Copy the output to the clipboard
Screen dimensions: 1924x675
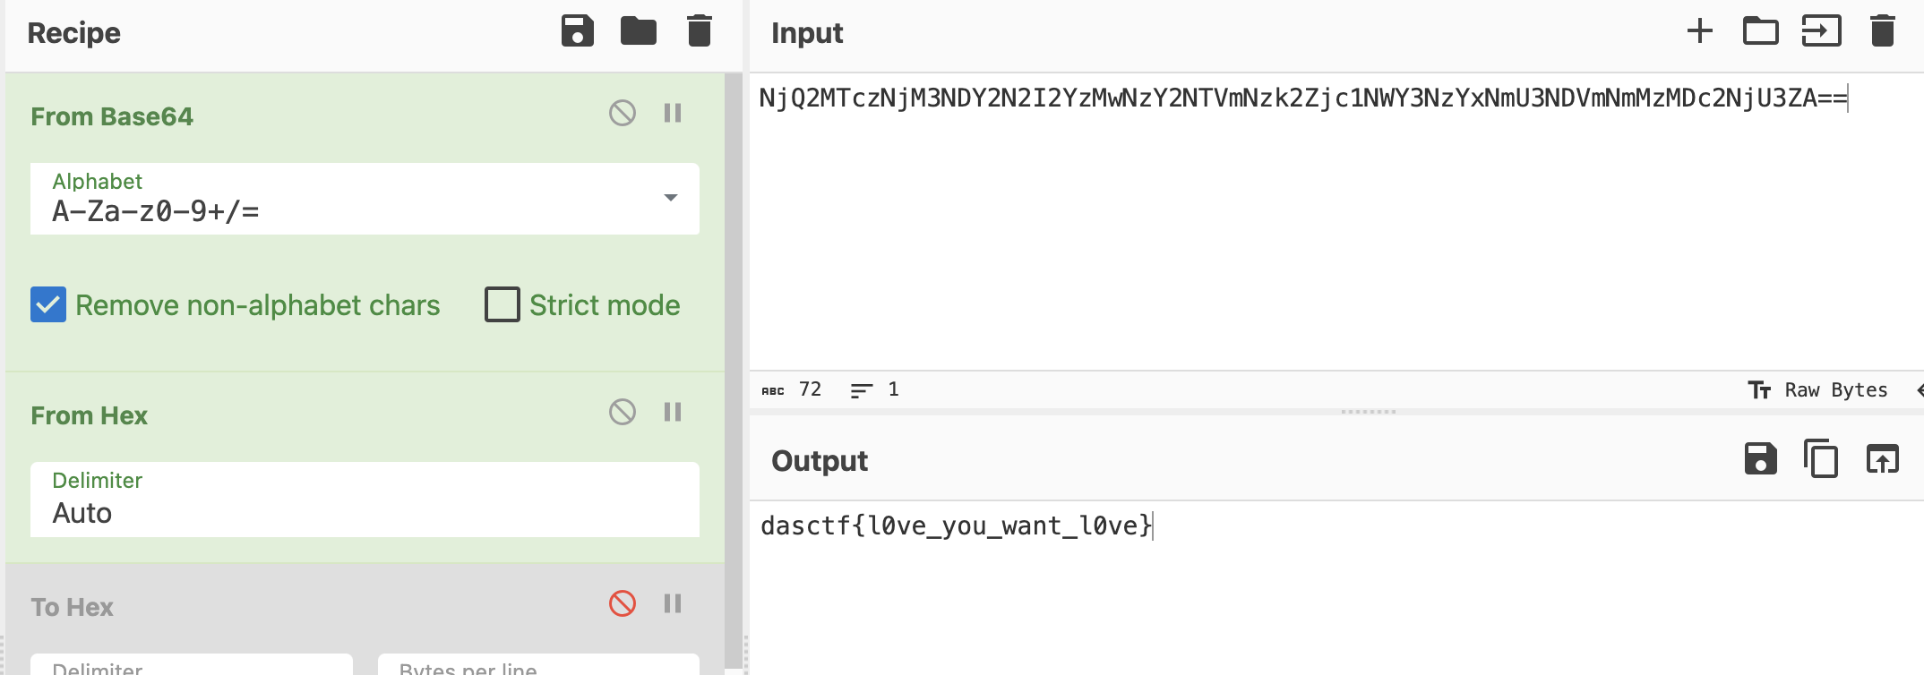pos(1821,460)
